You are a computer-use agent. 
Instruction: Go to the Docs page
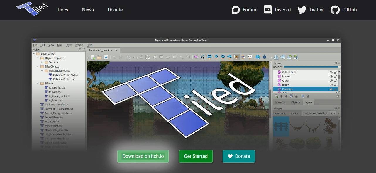(x=63, y=10)
